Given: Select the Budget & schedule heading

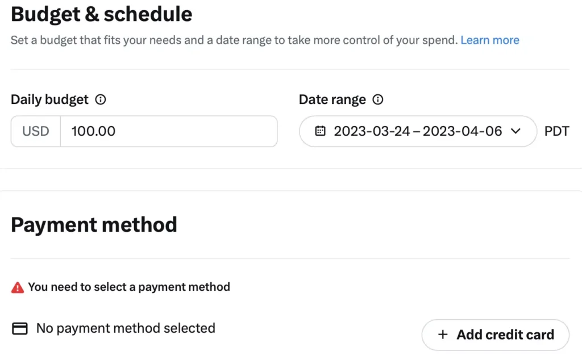Looking at the screenshot, I should pyautogui.click(x=101, y=14).
